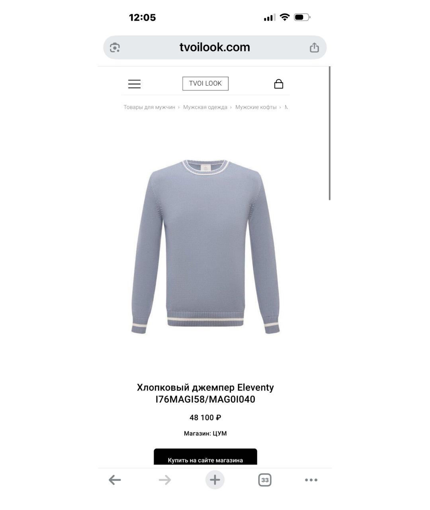Tap the Хлопковый джемпер Eleventy product title
The height and width of the screenshot is (510, 430).
coord(205,393)
